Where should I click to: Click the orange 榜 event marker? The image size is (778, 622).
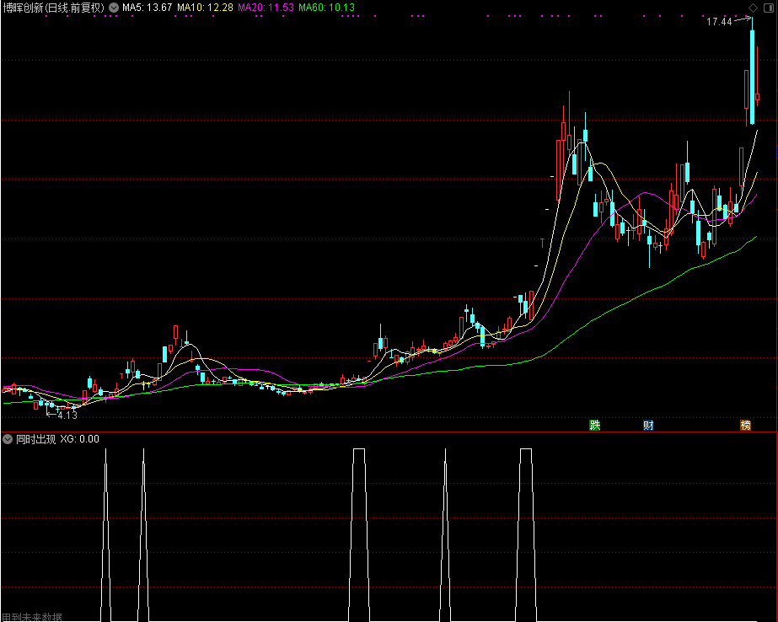click(x=745, y=425)
